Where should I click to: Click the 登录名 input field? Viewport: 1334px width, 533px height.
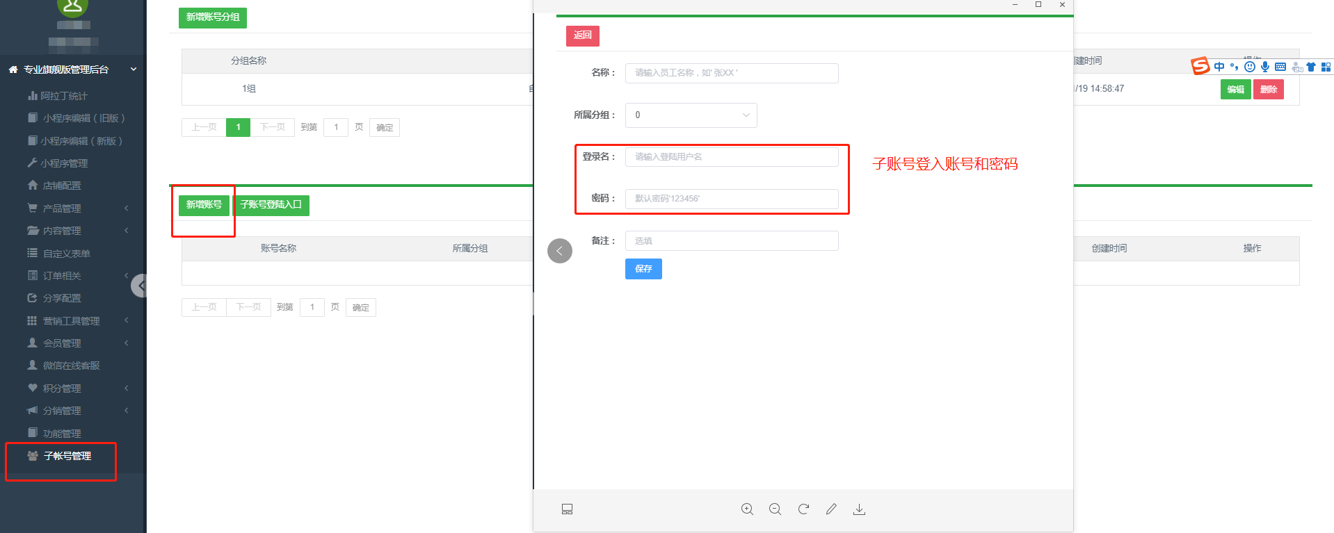[x=732, y=157]
